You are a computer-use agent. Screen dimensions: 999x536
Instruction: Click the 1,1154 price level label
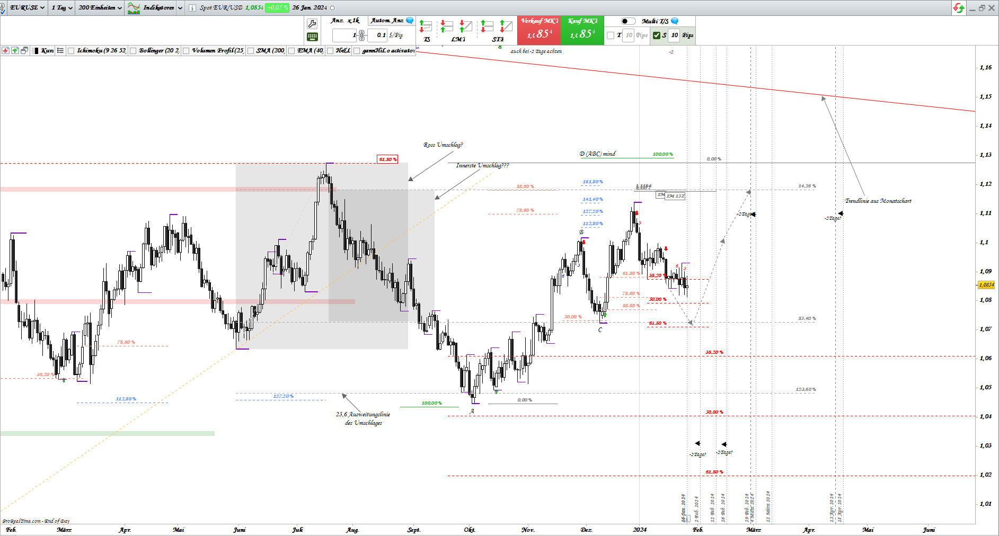click(643, 186)
